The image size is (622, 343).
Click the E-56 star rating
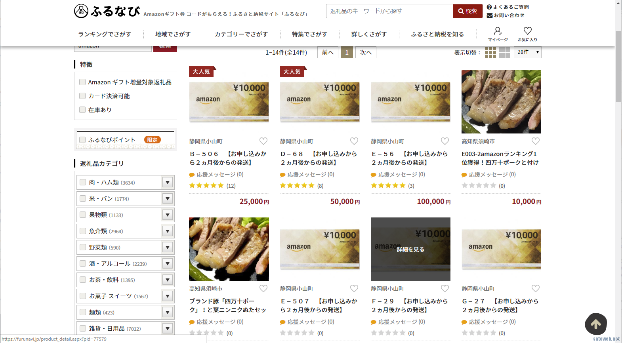[388, 185]
